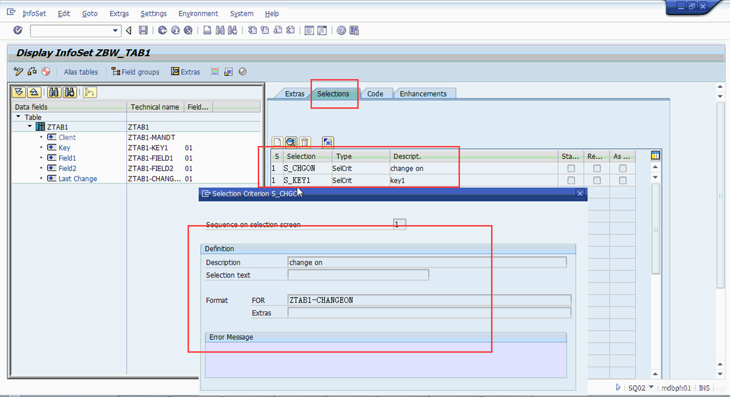Click the Print icon
Screen dimensions: 730x397
click(207, 31)
